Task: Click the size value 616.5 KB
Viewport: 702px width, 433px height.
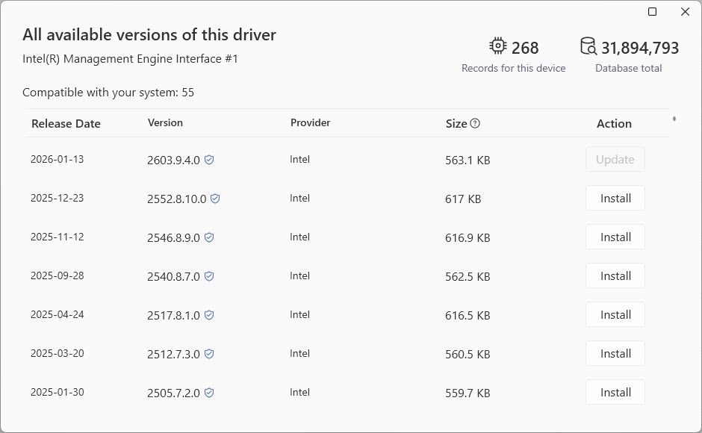Action: (x=468, y=316)
